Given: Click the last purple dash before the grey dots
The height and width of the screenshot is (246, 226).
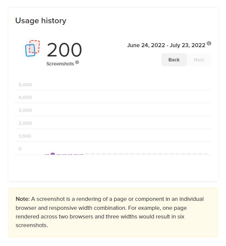Looking at the screenshot, I should [81, 154].
